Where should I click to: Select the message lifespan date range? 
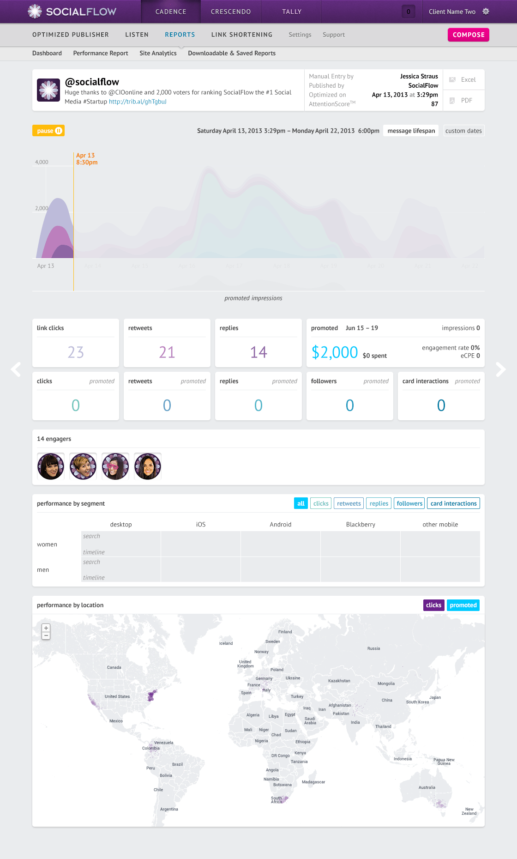click(411, 131)
